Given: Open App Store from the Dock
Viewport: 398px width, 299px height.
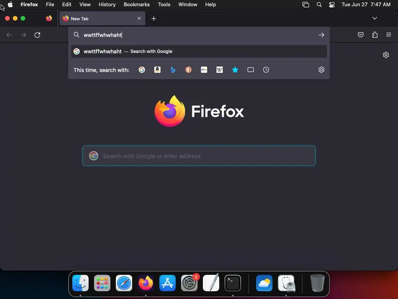Looking at the screenshot, I should pyautogui.click(x=168, y=283).
